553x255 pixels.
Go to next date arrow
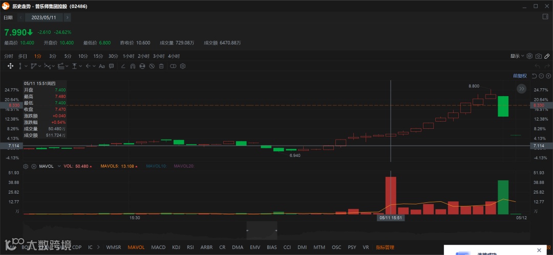tap(68, 17)
